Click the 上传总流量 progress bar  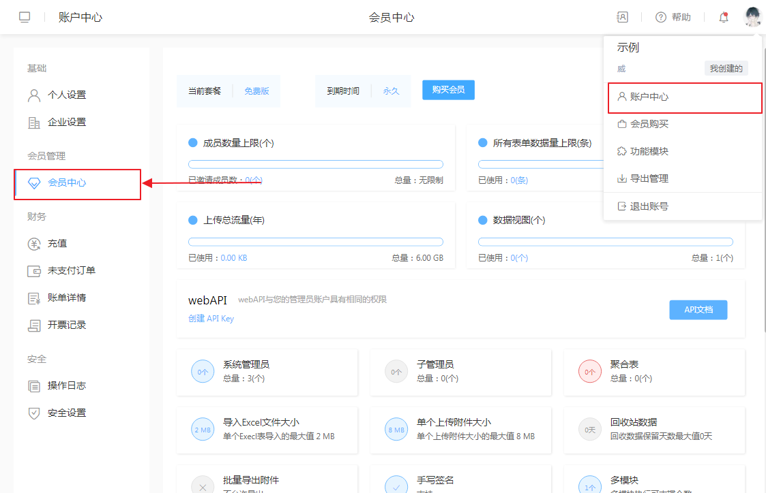[315, 242]
